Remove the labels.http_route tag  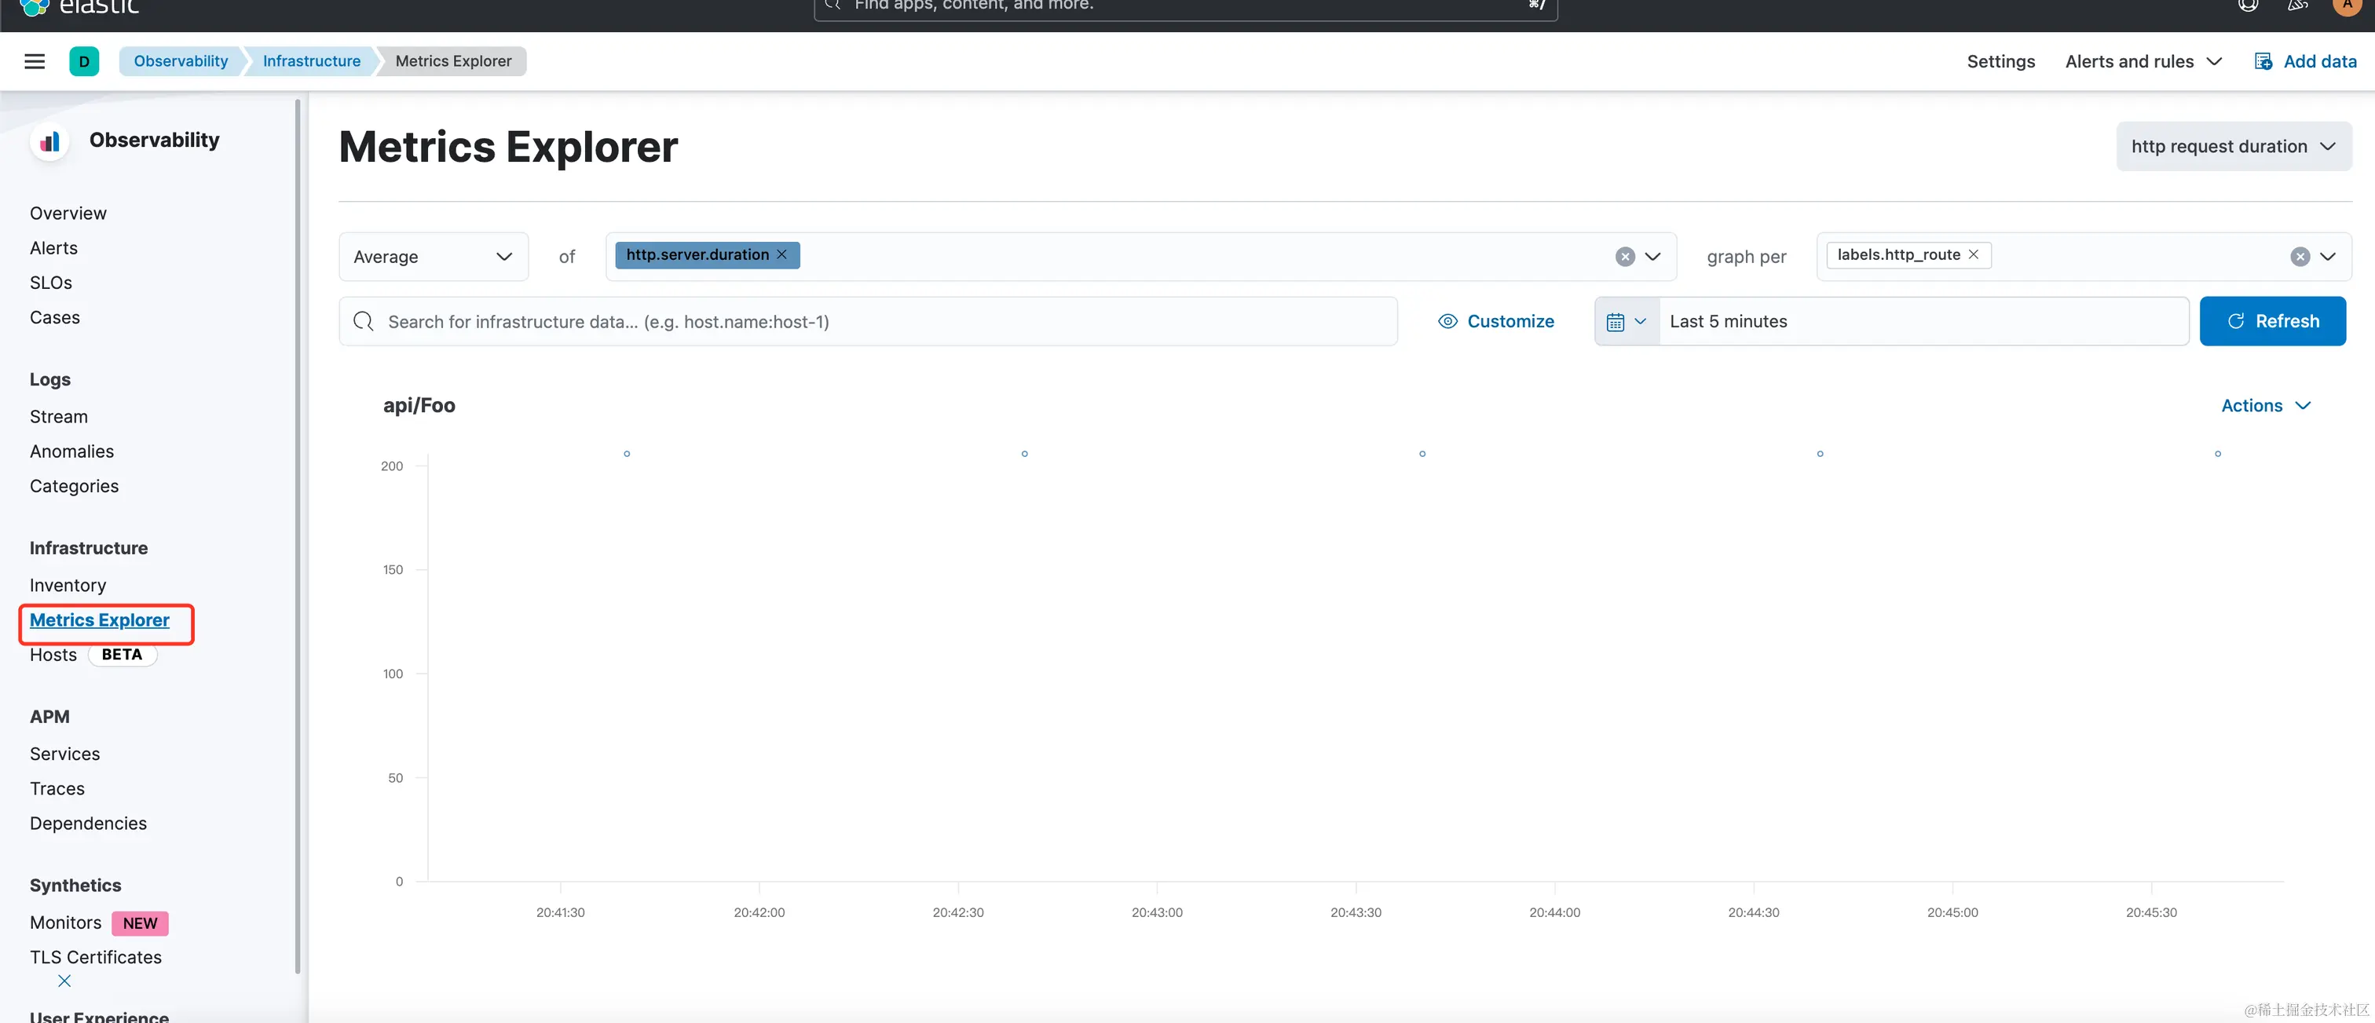(1973, 254)
